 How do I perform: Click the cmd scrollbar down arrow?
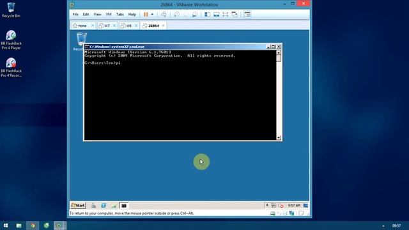(x=279, y=137)
